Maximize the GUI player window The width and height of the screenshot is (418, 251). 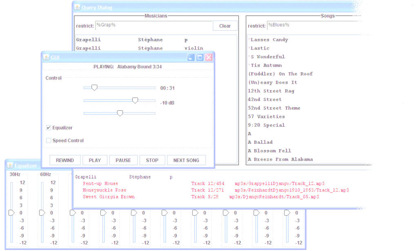click(200, 58)
